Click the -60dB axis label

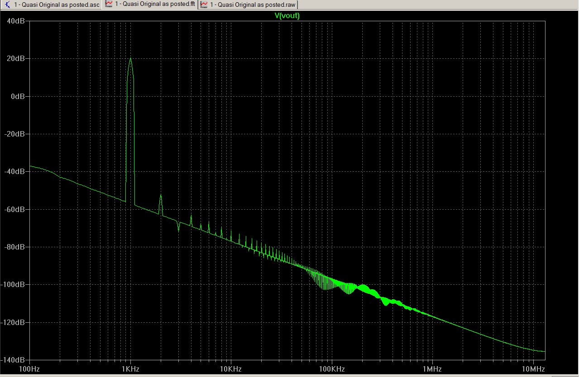click(x=14, y=209)
